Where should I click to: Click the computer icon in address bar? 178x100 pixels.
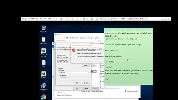coord(67,38)
